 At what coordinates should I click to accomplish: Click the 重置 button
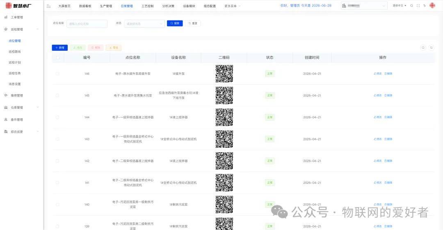coord(193,23)
